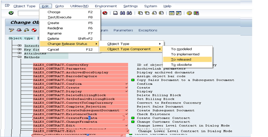The width and height of the screenshot is (268, 137).
Task: Click the Create New Session icon
Action: (x=172, y=13)
